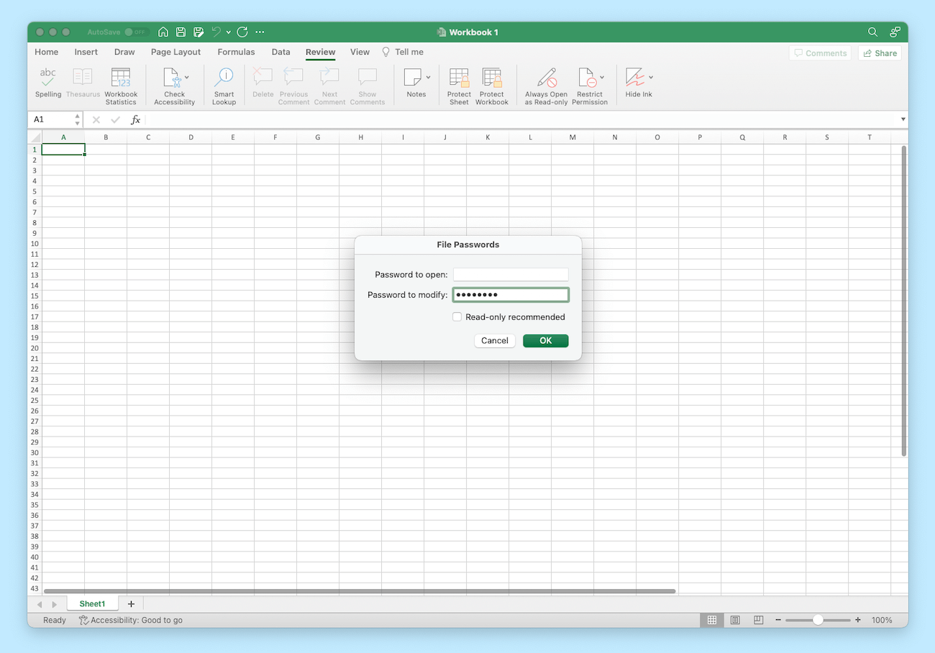The image size is (935, 653).
Task: Dismiss the dialog via Cancel
Action: coord(494,340)
